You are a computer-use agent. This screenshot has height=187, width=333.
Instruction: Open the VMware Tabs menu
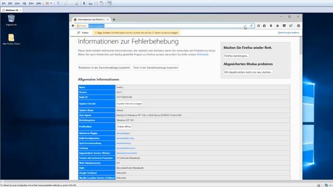(x=31, y=4)
